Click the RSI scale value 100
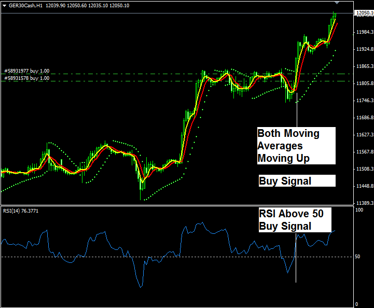 point(359,210)
